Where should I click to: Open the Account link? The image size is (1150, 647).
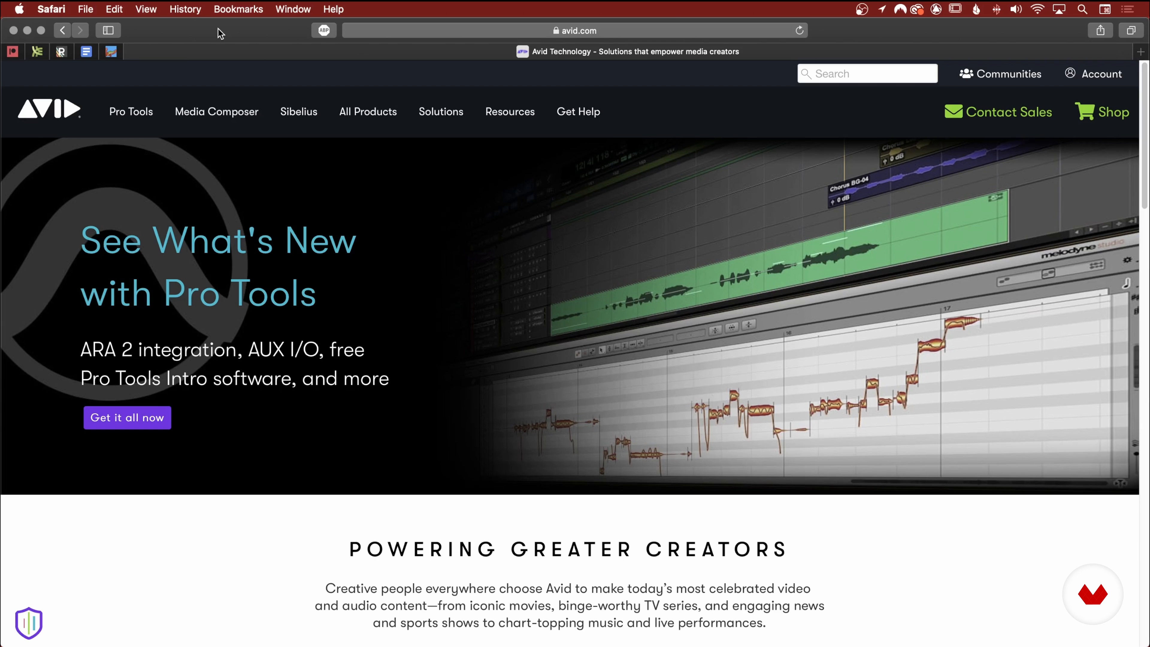(1093, 74)
